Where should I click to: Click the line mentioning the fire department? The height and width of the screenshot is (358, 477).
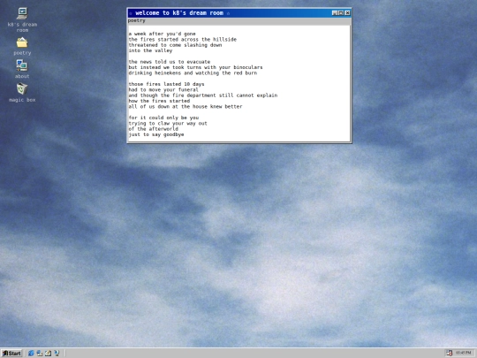(x=203, y=95)
